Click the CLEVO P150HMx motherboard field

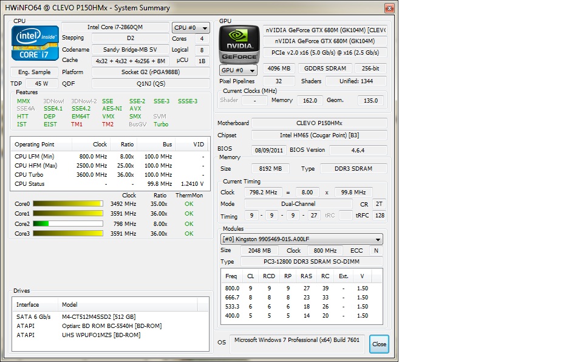[x=319, y=123]
